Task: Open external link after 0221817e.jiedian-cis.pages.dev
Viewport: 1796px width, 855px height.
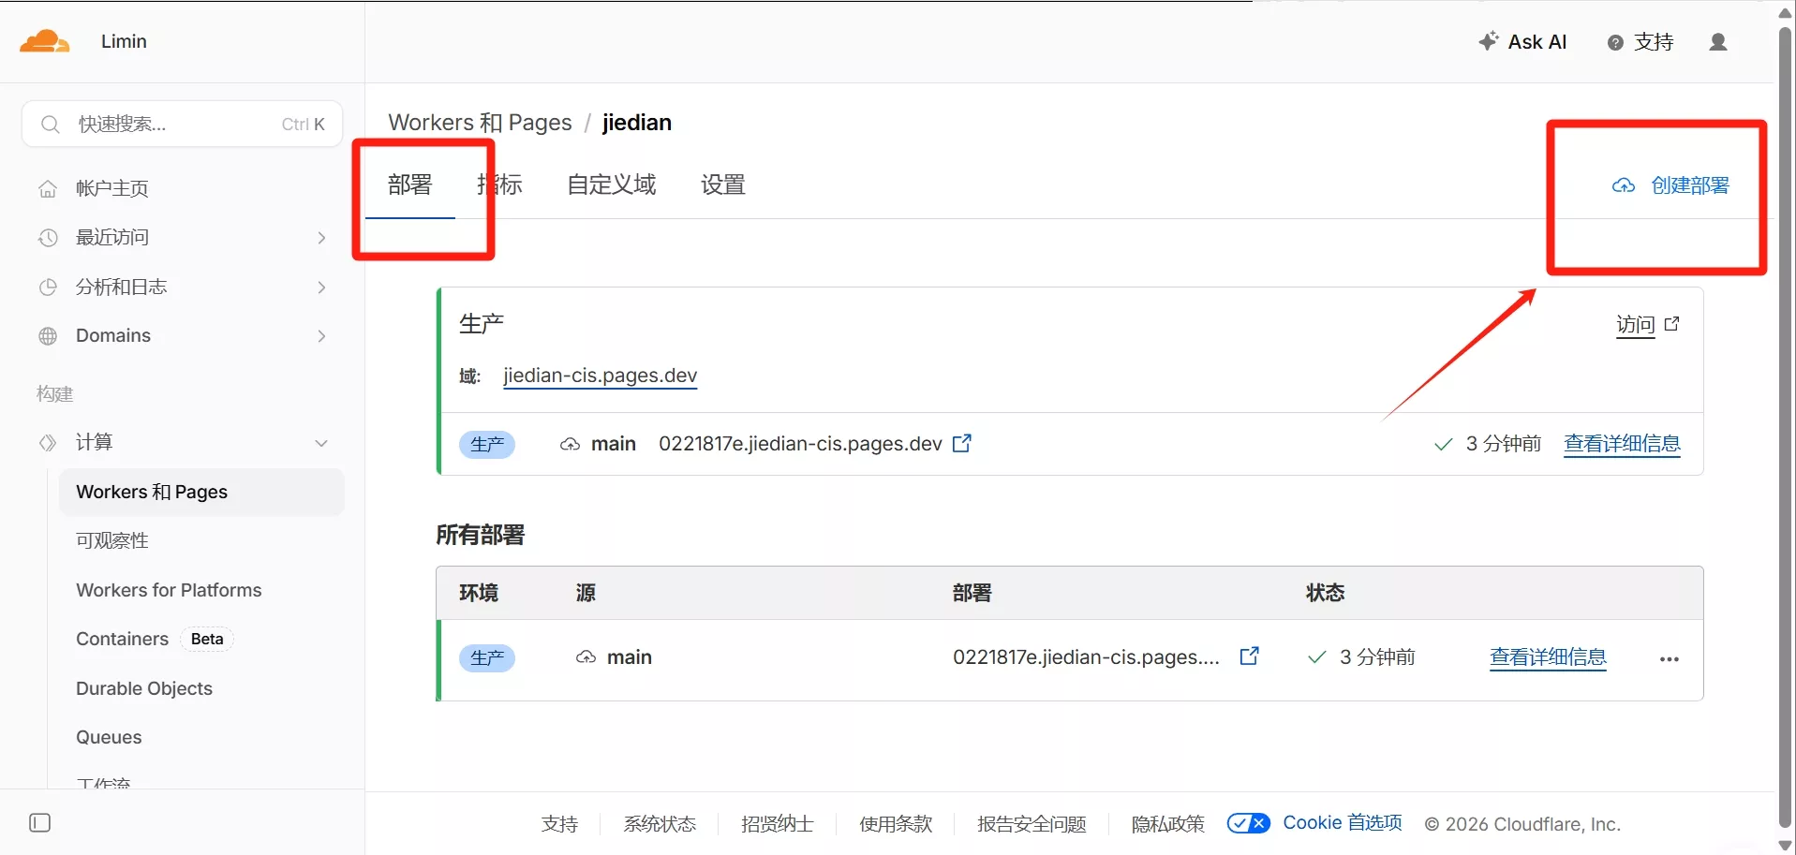Action: [x=962, y=443]
